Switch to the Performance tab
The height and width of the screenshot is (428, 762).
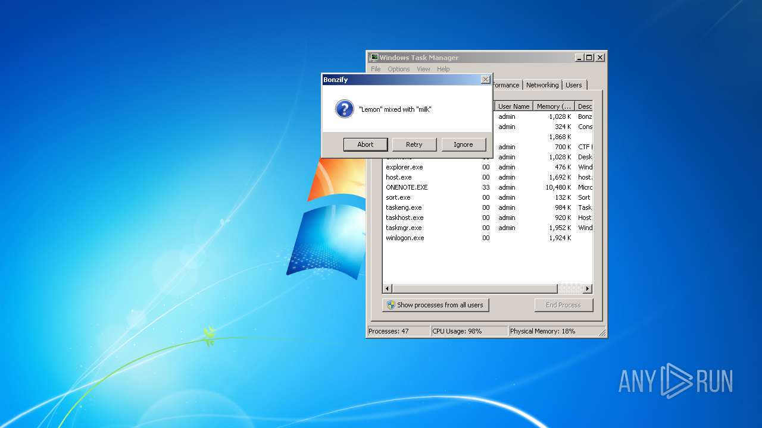(x=507, y=85)
